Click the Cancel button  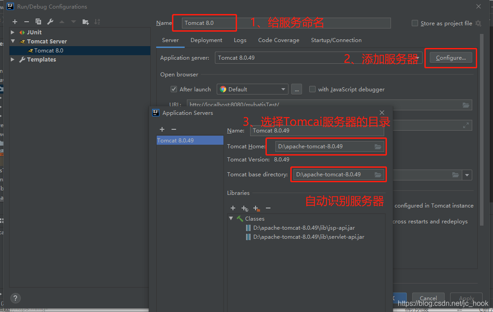click(x=428, y=298)
